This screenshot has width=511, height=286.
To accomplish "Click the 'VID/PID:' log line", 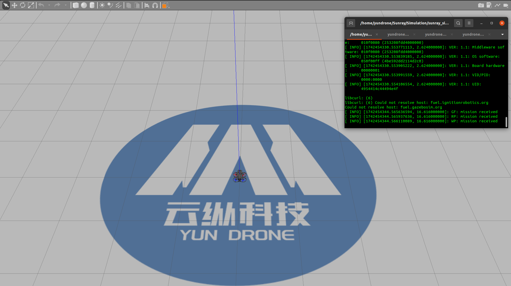I will click(418, 75).
